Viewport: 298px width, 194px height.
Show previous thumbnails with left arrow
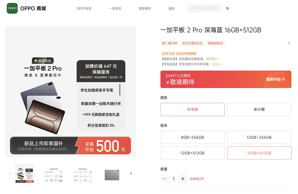[10, 173]
